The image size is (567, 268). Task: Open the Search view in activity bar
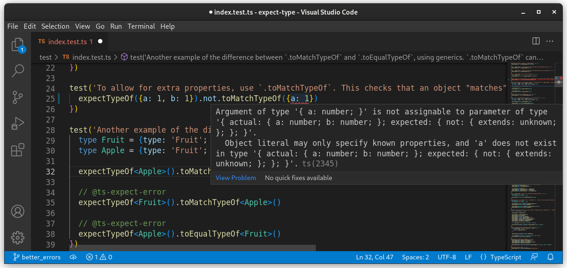click(x=18, y=71)
